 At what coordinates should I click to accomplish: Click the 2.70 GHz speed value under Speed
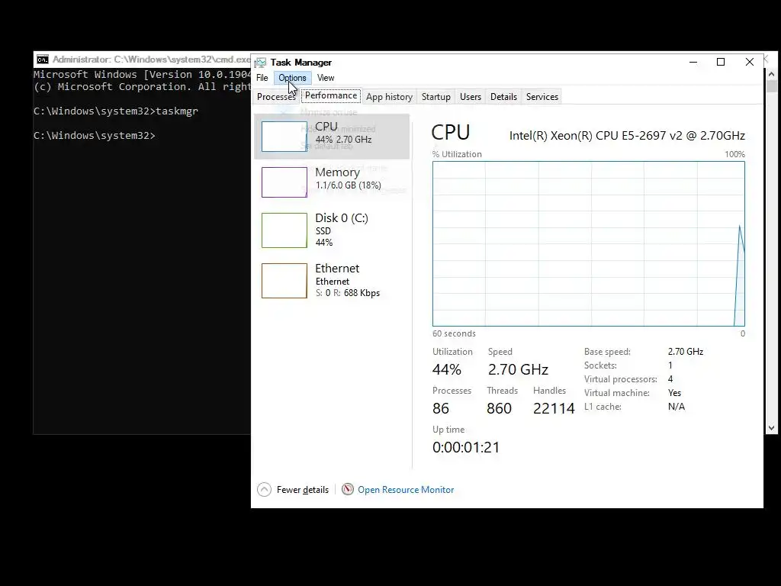point(518,370)
